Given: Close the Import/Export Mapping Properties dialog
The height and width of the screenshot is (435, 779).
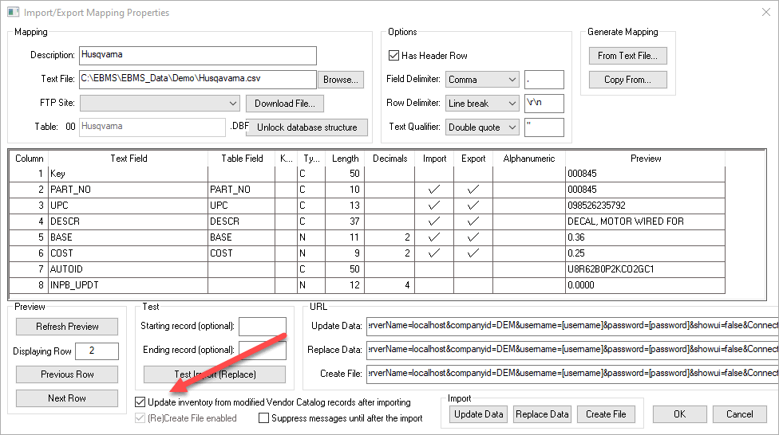Looking at the screenshot, I should coord(766,13).
